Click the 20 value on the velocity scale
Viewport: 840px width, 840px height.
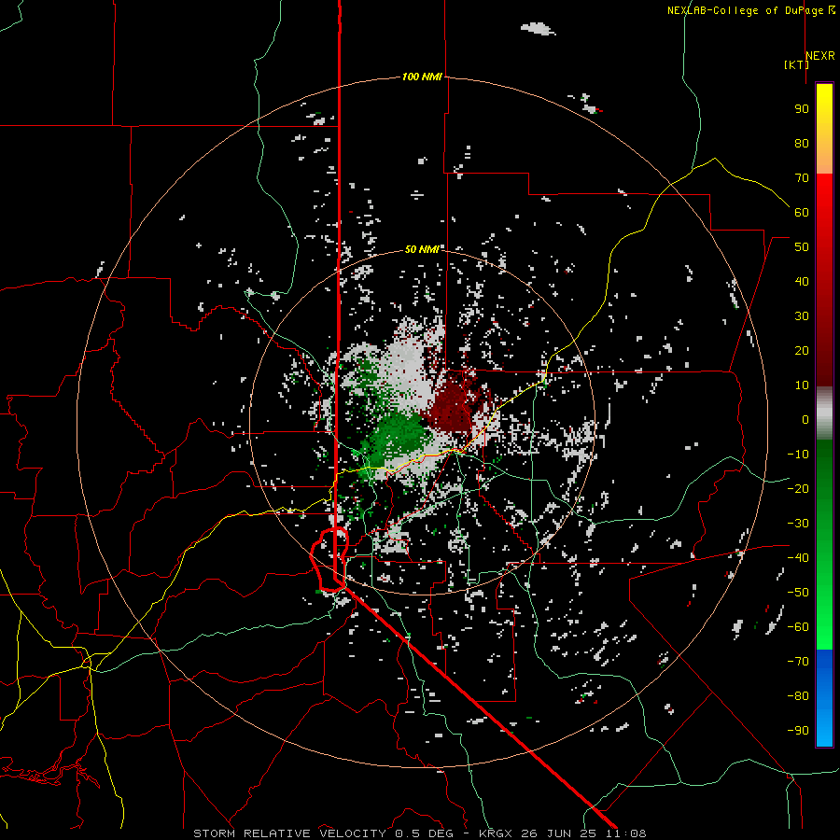802,350
